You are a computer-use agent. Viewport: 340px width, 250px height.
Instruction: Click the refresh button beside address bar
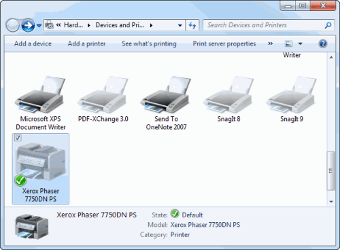coord(192,25)
